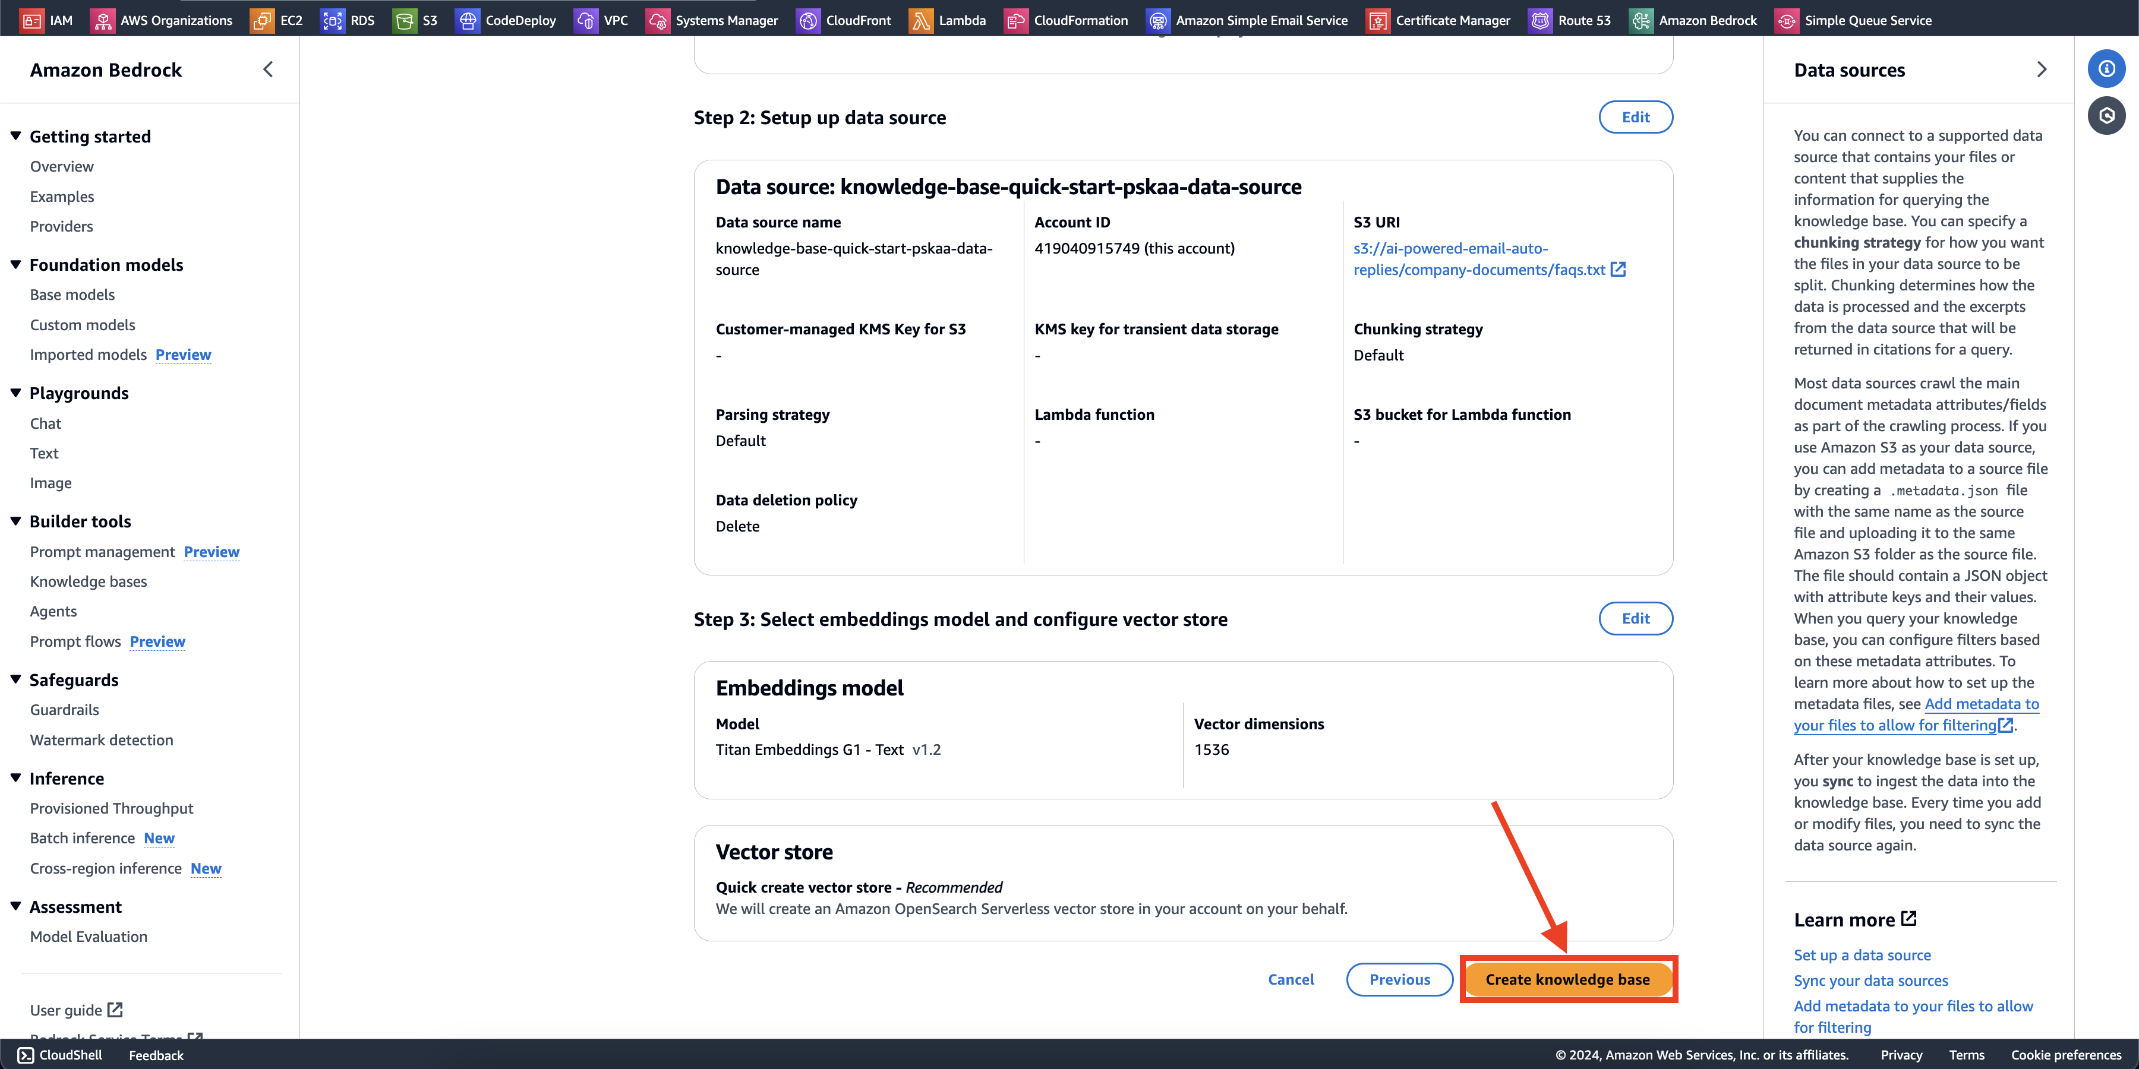Image resolution: width=2139 pixels, height=1069 pixels.
Task: Open the CloudFront service icon
Action: click(x=808, y=20)
